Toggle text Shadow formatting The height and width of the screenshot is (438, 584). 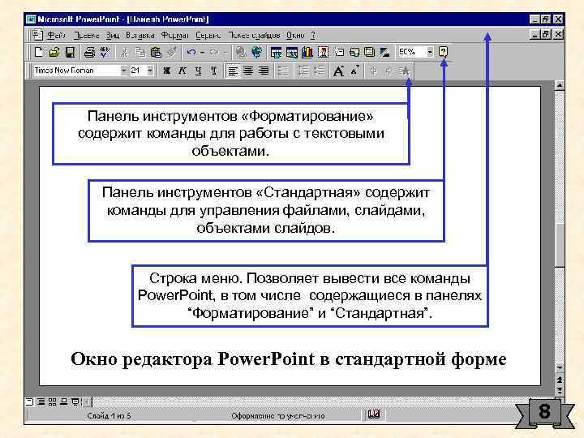tap(214, 71)
